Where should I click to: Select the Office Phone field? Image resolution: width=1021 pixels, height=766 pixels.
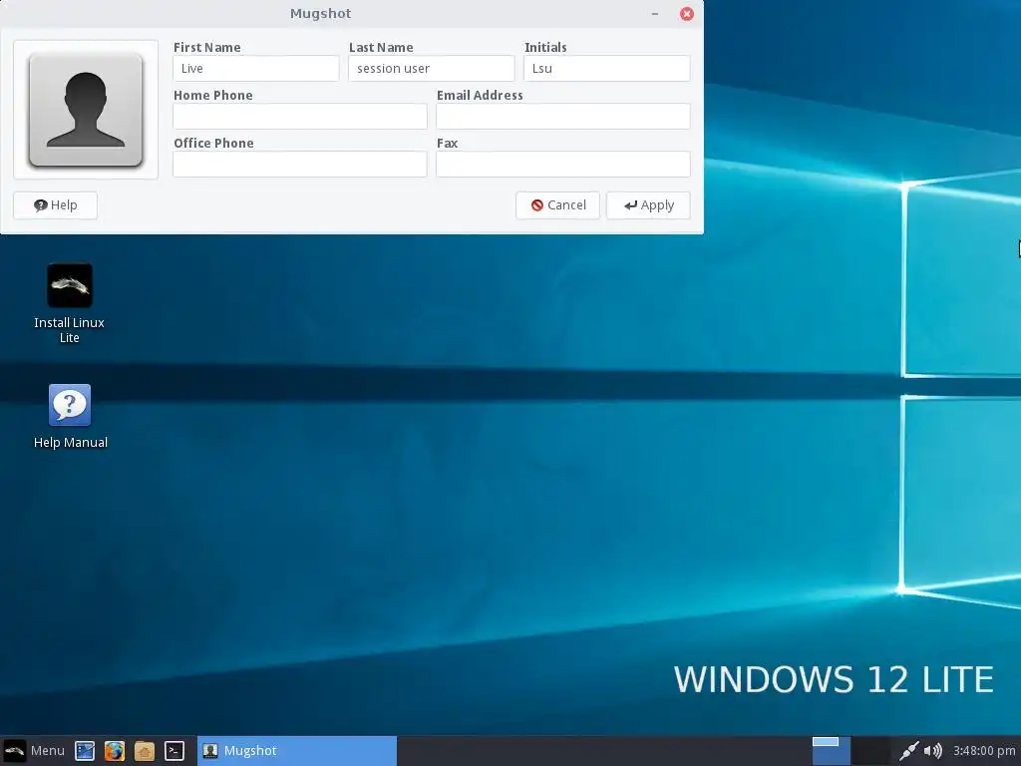tap(299, 165)
